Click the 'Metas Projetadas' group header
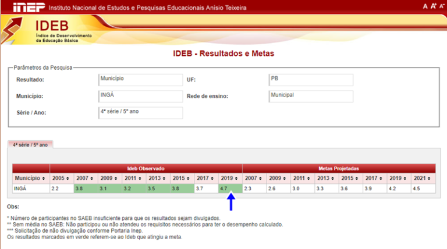The height and width of the screenshot is (249, 447). (x=338, y=168)
